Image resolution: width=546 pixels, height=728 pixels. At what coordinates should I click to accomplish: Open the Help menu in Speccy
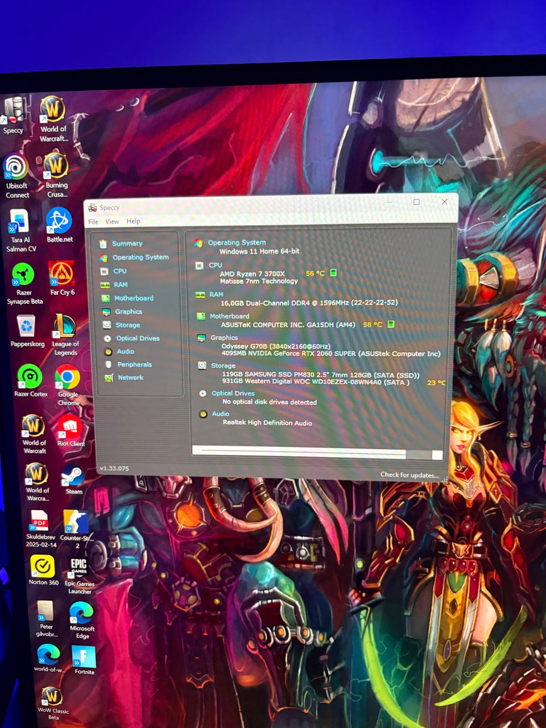tap(133, 221)
